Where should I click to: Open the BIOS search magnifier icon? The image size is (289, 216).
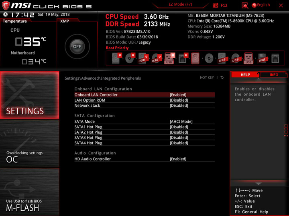click(245, 6)
